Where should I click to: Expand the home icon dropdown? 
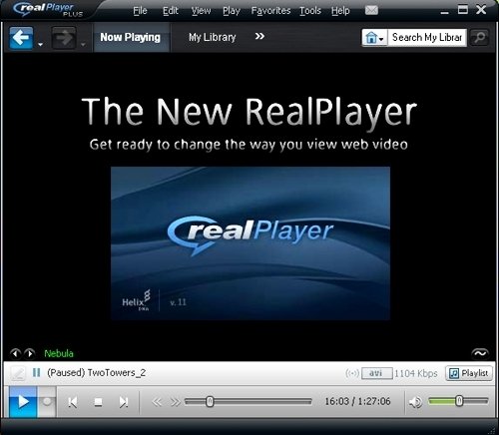(375, 38)
